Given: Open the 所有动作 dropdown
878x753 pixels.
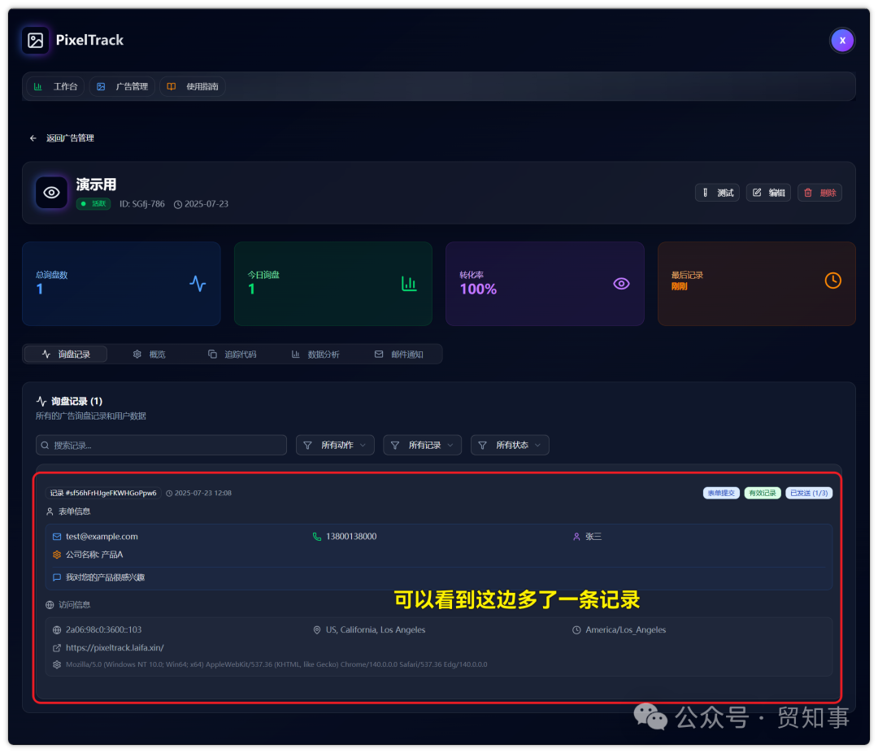Looking at the screenshot, I should coord(334,445).
